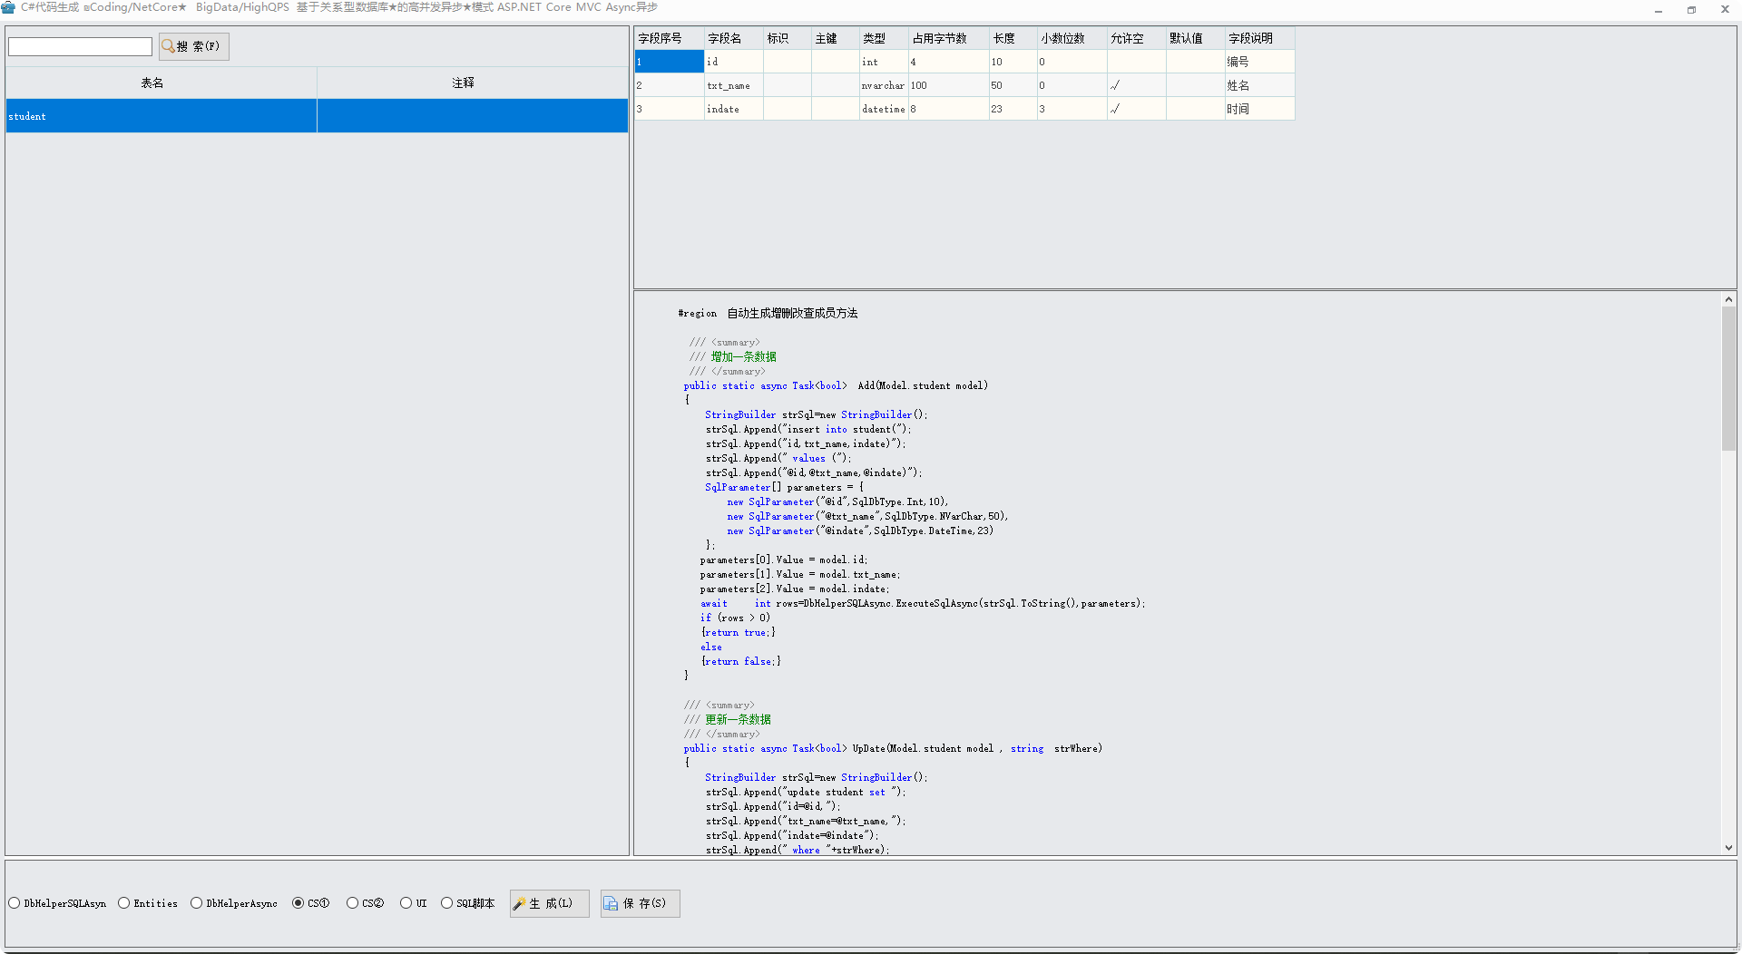
Task: Click the 小数位数 column header
Action: [x=1072, y=38]
